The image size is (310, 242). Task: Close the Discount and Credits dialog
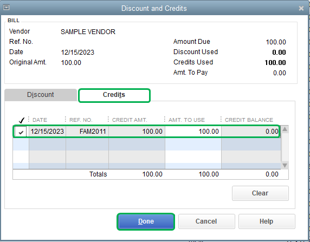point(301,8)
